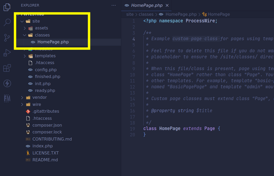Image resolution: width=274 pixels, height=176 pixels.
Task: Click the HomePage class symbol in breadcrumb
Action: 218,14
